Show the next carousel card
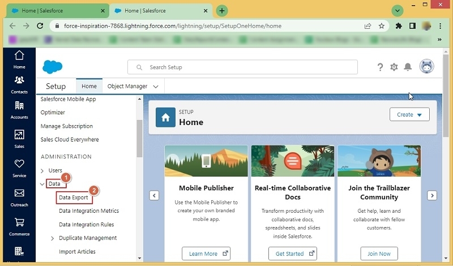This screenshot has width=453, height=266. pyautogui.click(x=432, y=195)
